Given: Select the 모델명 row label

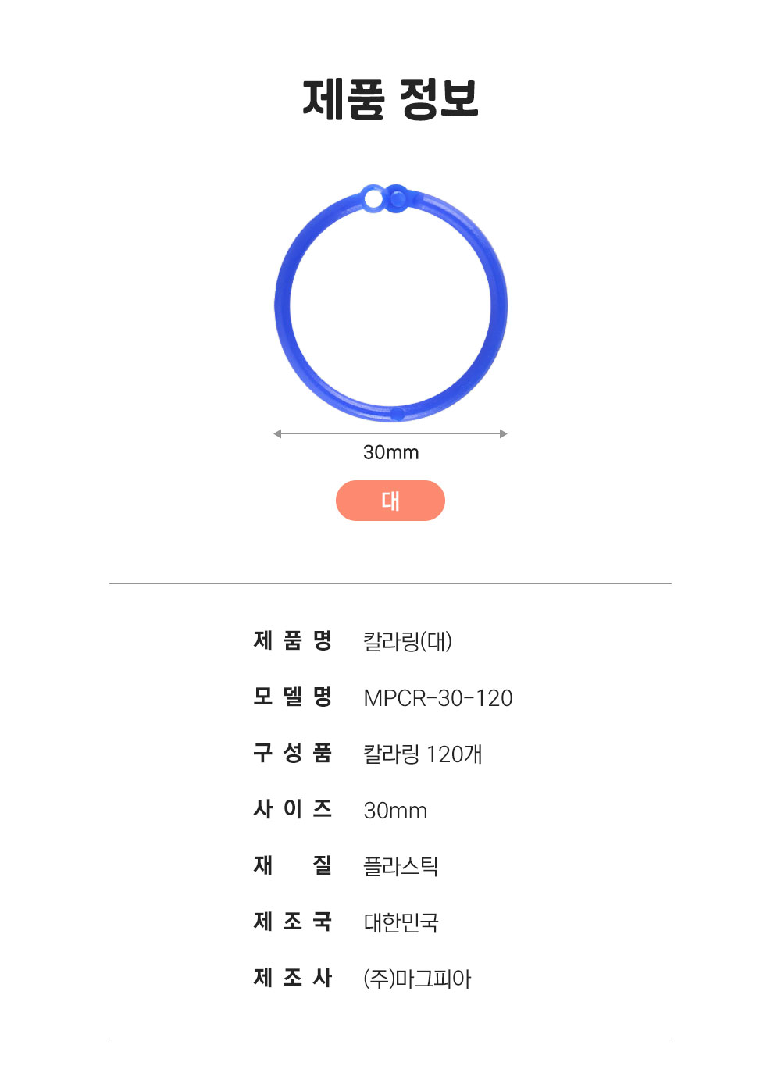Looking at the screenshot, I should [x=293, y=697].
